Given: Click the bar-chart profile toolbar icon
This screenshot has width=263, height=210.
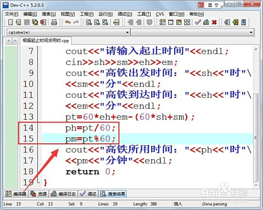Looking at the screenshot, I should [x=206, y=22].
